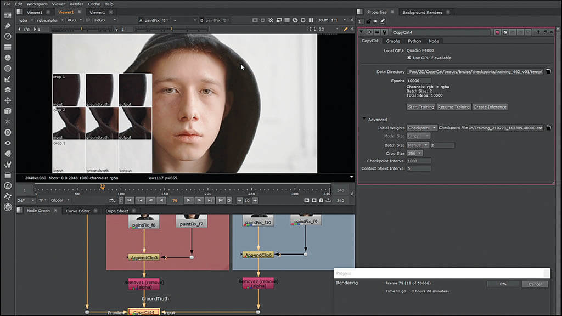Open the Initial Weights Checkpoint dropdown
The image size is (562, 316).
pos(422,128)
